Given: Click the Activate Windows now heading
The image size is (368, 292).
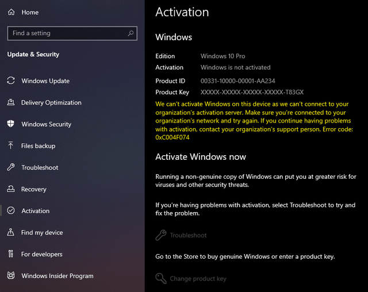Looking at the screenshot, I should 201,157.
